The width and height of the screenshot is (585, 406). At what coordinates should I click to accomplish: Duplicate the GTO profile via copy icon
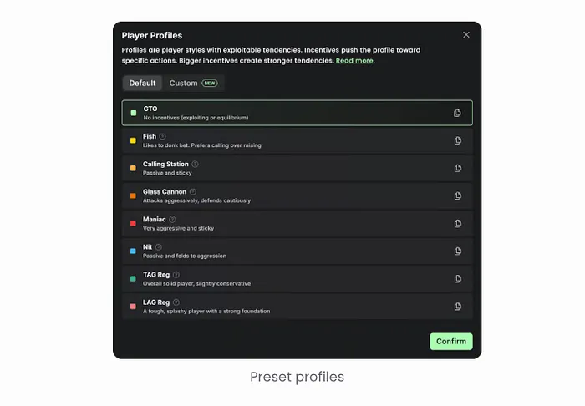pos(457,113)
